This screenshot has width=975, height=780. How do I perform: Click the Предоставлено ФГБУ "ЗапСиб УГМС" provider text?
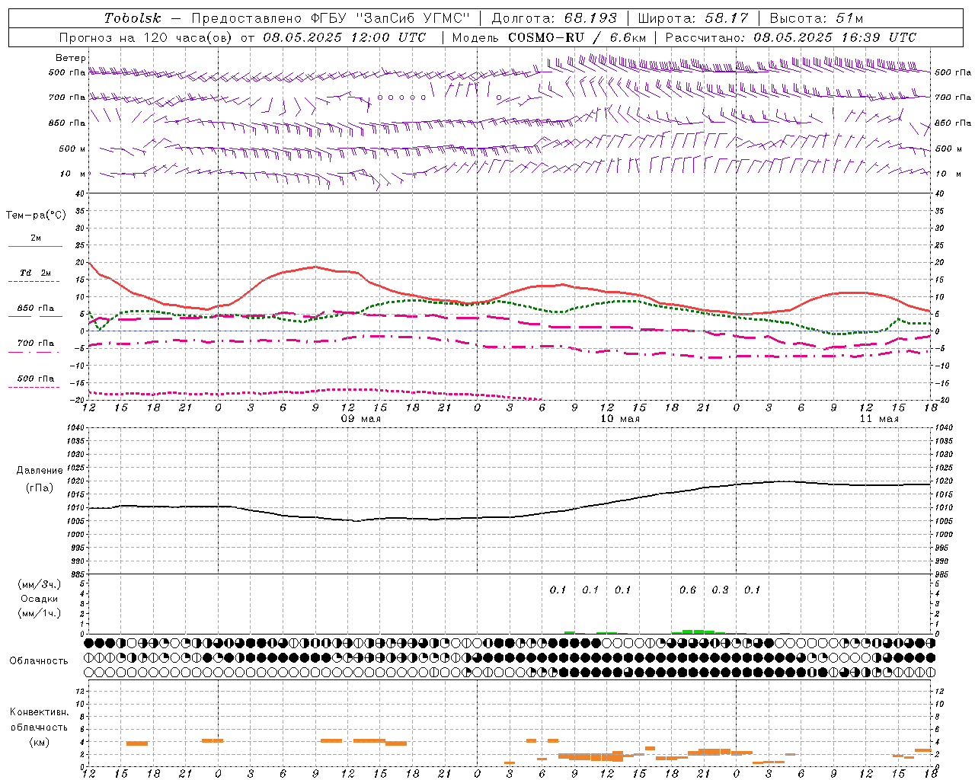pos(331,18)
